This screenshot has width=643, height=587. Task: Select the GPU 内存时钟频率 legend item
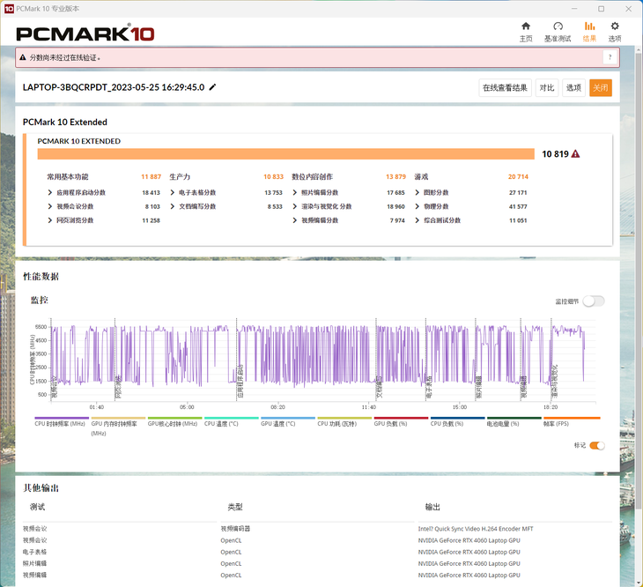click(x=118, y=427)
